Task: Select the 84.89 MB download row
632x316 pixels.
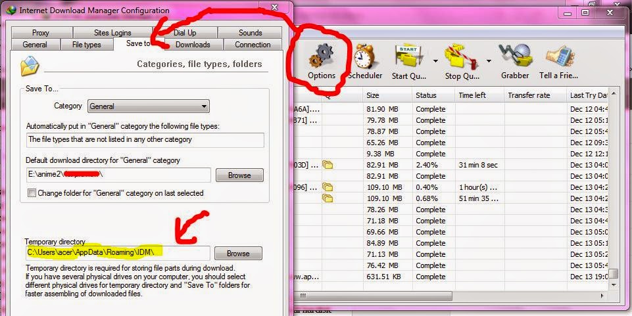Action: click(x=451, y=243)
